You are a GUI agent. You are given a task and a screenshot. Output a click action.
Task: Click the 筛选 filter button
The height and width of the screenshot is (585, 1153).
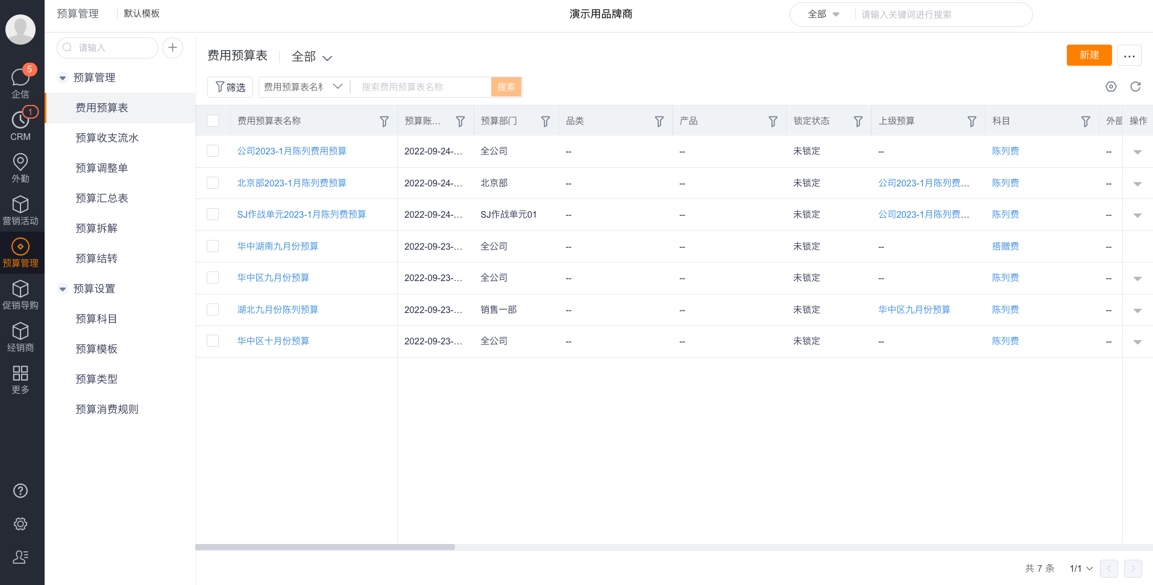click(230, 87)
